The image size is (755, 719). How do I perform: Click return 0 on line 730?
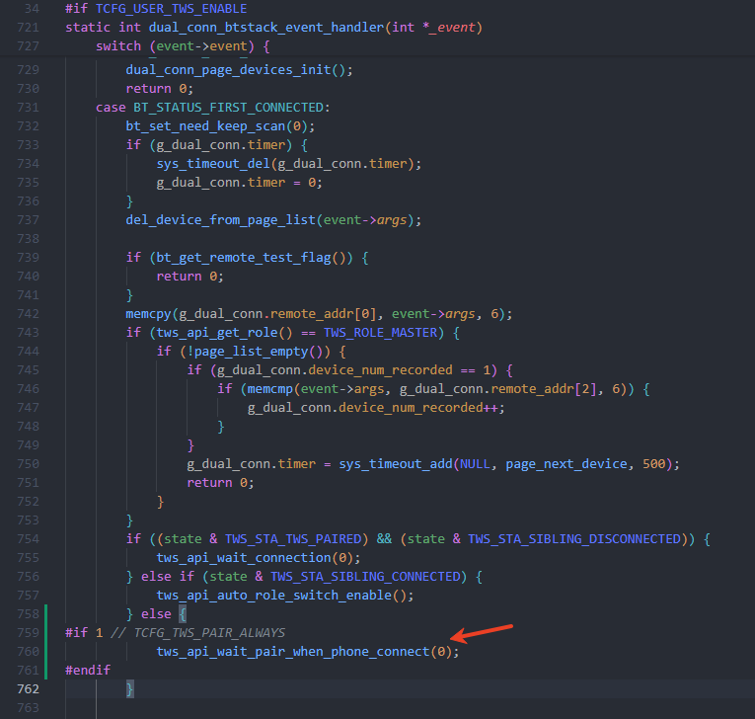pos(159,89)
